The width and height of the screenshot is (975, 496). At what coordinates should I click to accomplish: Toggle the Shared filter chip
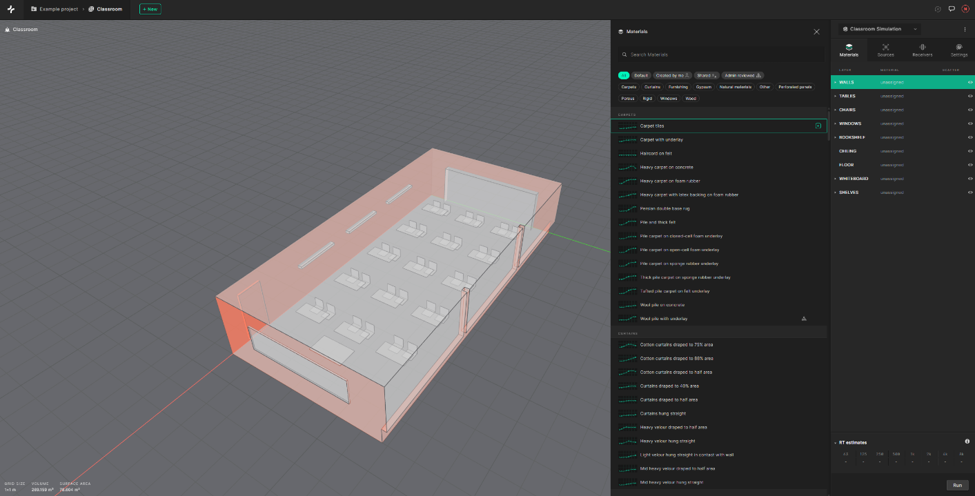(x=707, y=75)
